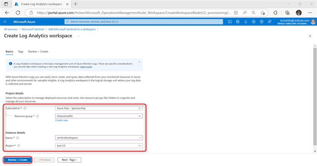
Task: Click the info icon next to Subscription
Action: (25, 108)
